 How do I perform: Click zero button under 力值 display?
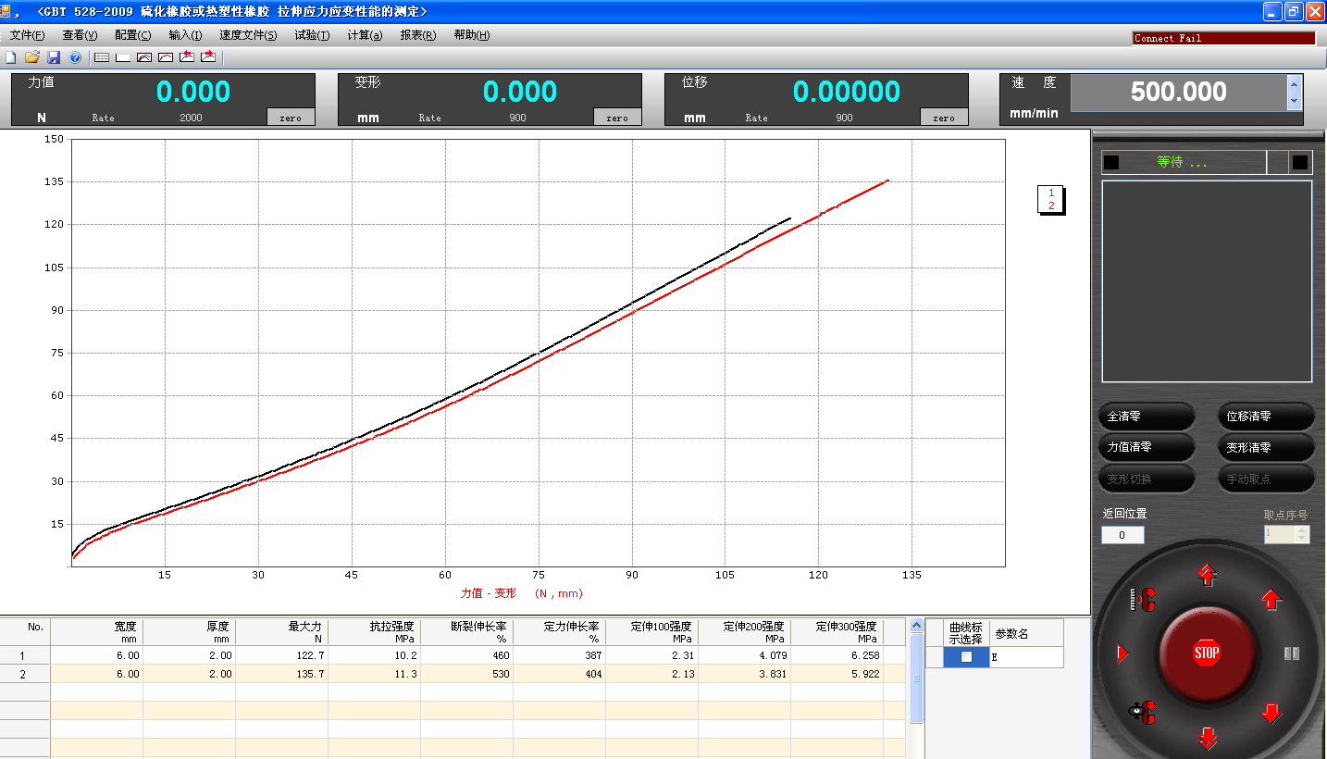[x=291, y=118]
